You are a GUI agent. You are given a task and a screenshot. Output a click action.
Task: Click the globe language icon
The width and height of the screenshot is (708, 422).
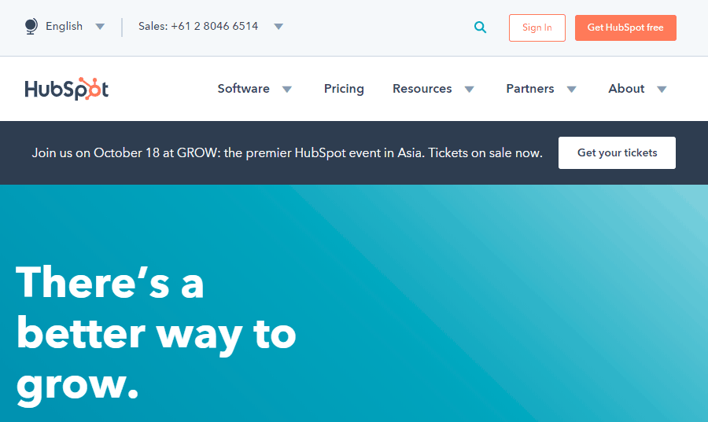31,27
